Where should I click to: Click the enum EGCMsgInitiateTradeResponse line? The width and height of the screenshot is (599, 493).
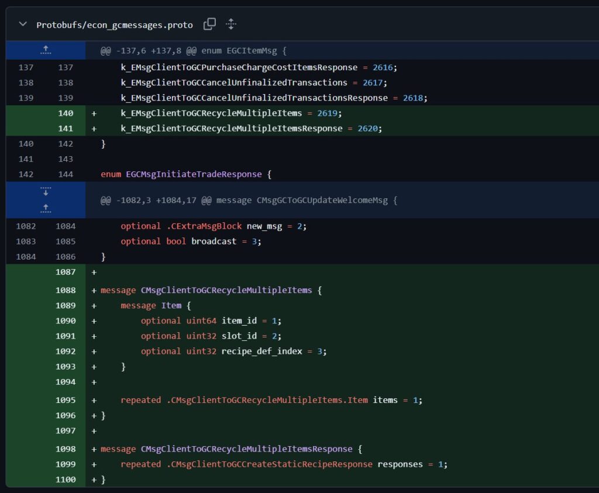click(x=186, y=174)
